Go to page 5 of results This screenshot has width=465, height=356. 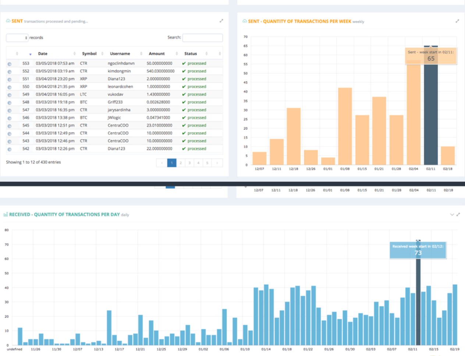click(207, 163)
